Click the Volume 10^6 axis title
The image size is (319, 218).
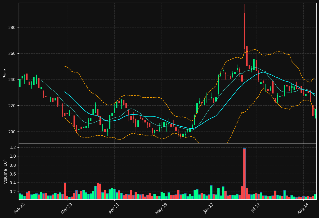(5, 171)
